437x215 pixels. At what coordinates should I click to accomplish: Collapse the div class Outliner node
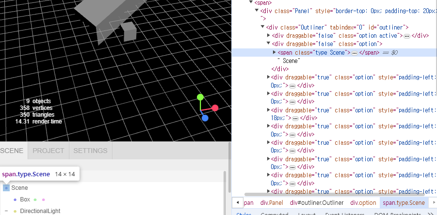click(262, 27)
